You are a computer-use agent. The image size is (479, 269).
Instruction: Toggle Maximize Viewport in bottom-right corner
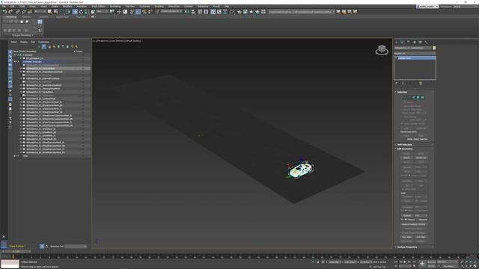475,266
